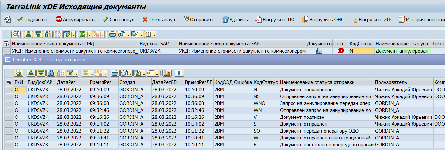Expand the Filter dropdown arrow in upper toolbar

(73, 35)
